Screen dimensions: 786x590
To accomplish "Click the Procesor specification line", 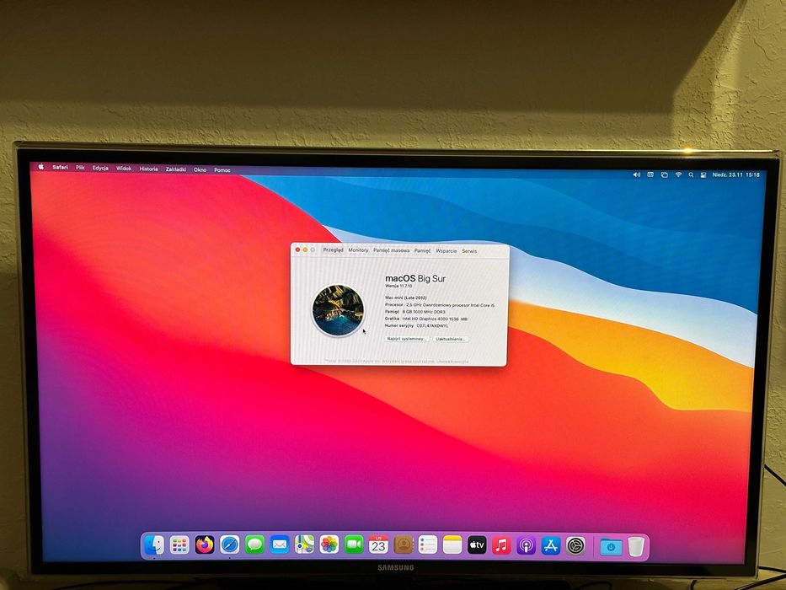I will 440,305.
